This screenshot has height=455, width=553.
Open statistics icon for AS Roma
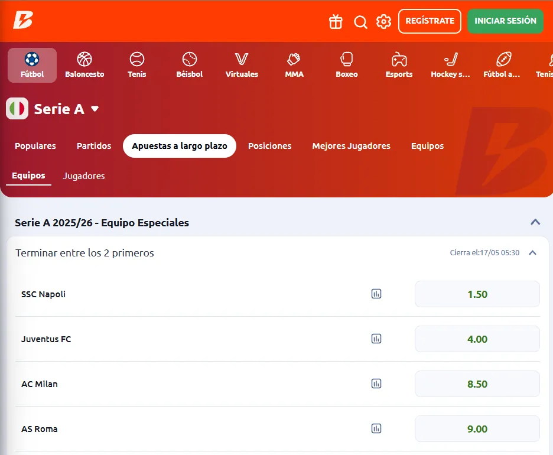pos(376,428)
